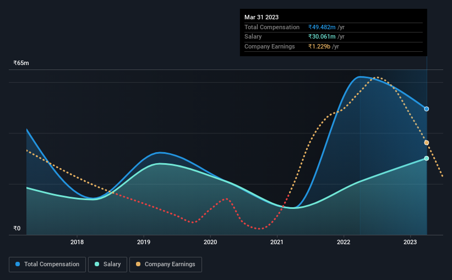This screenshot has width=452, height=280.
Task: Select the Total Compensation data point marker
Action: point(427,109)
